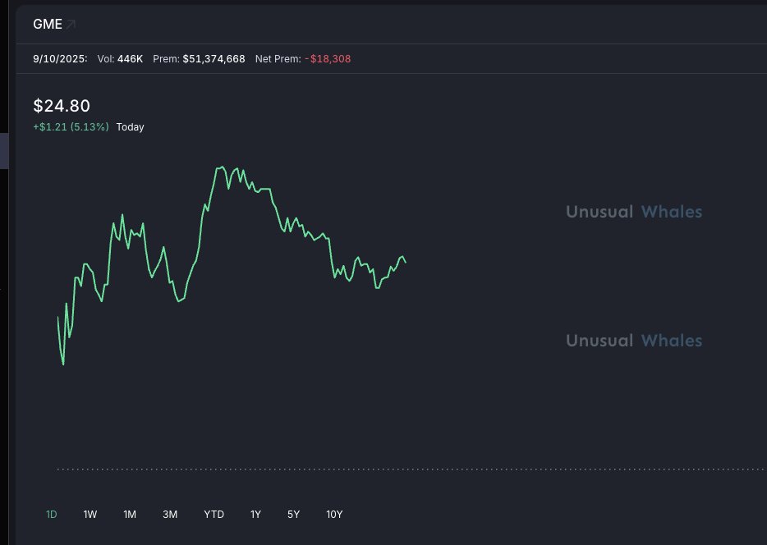This screenshot has width=767, height=545.
Task: Click the $24.80 current price
Action: click(62, 106)
